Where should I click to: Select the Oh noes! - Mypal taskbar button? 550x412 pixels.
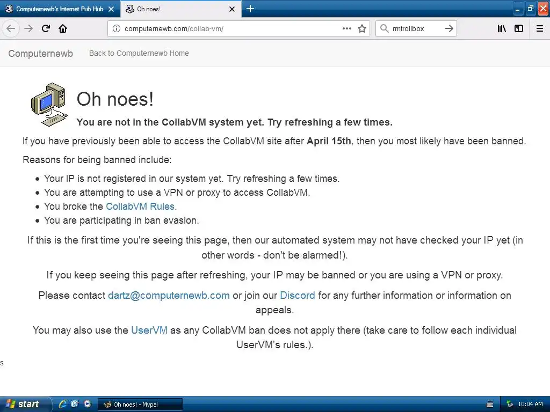pos(140,404)
